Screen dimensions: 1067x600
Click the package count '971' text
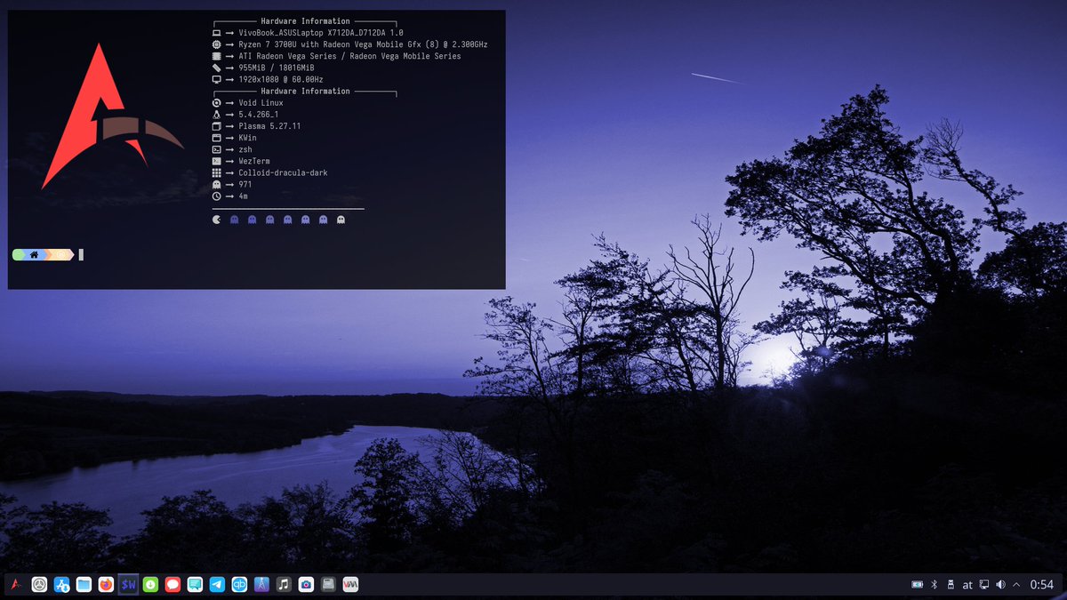pos(245,184)
